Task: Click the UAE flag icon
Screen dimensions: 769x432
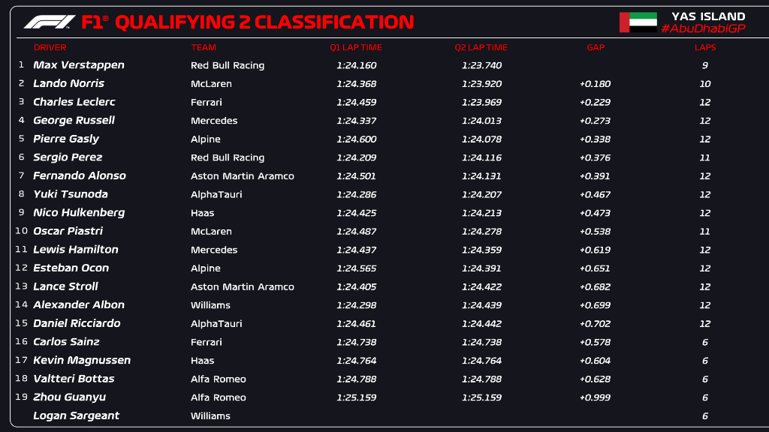Action: [x=638, y=22]
